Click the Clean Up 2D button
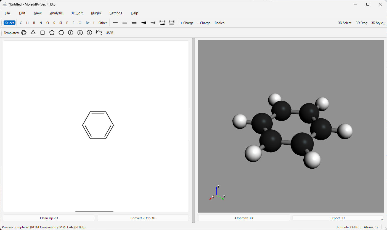The image size is (387, 230). 49,218
